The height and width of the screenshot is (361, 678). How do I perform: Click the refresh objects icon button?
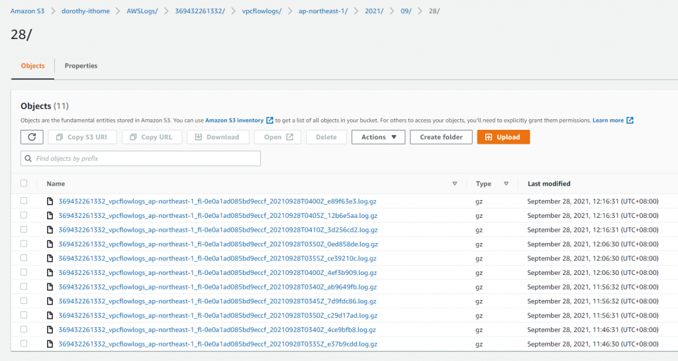[32, 137]
